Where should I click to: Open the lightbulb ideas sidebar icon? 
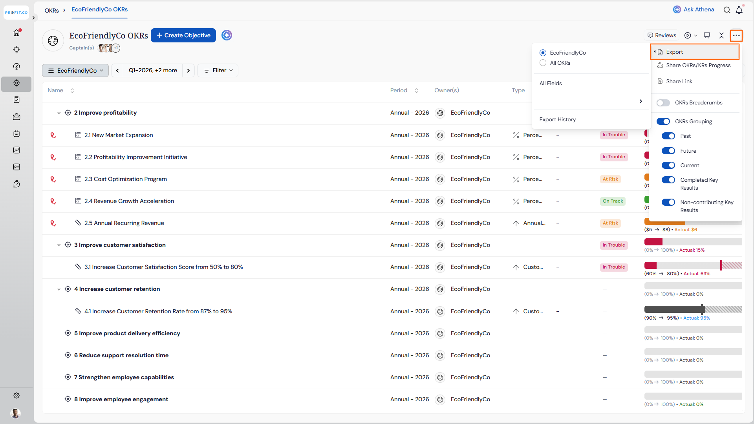click(16, 50)
